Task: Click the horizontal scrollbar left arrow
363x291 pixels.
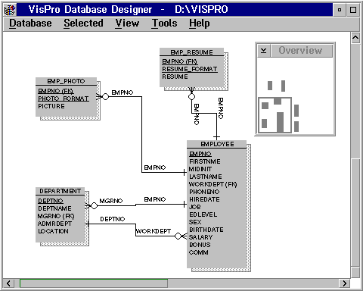Action: click(x=8, y=283)
